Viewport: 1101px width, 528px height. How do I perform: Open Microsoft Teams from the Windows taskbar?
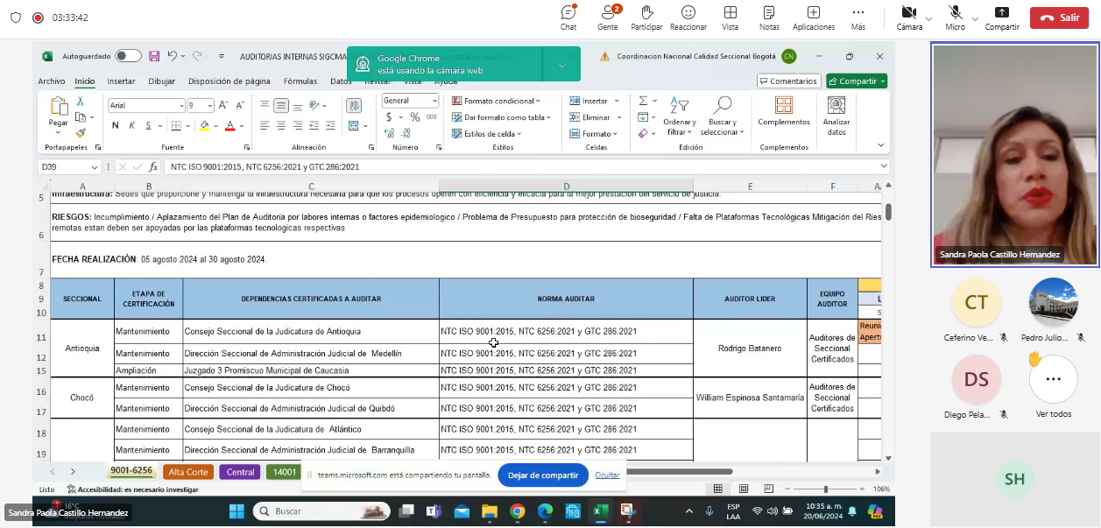(x=434, y=511)
